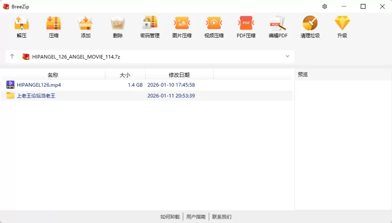392x223 pixels.
Task: Click the folder icon for 上老王论坛当老王
Action: [x=10, y=96]
